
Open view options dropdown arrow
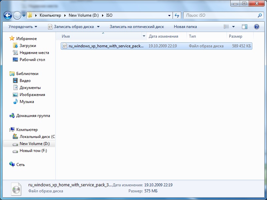tap(233, 27)
